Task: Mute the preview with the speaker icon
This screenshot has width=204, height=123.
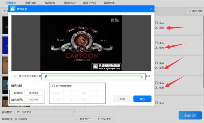Action: pyautogui.click(x=148, y=76)
